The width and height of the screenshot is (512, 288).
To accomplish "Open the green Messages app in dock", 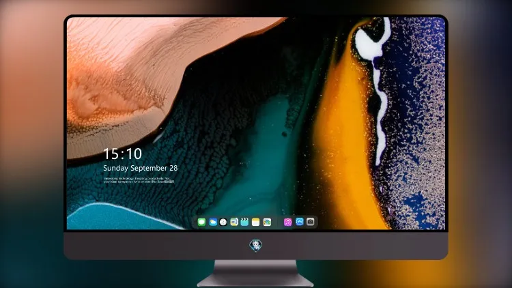I will point(201,222).
